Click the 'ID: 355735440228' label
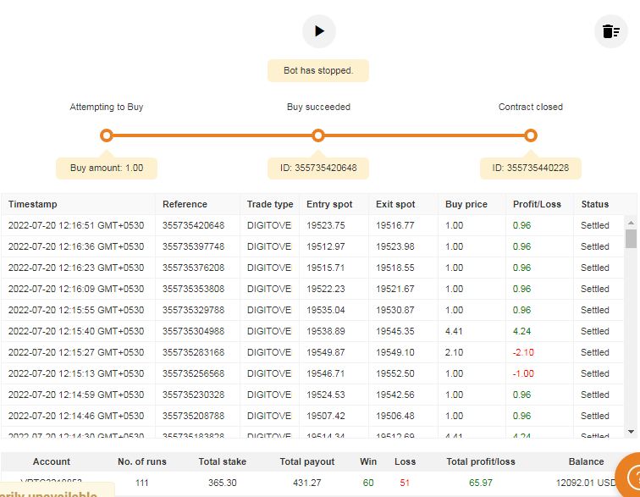Image resolution: width=640 pixels, height=497 pixels. click(531, 168)
